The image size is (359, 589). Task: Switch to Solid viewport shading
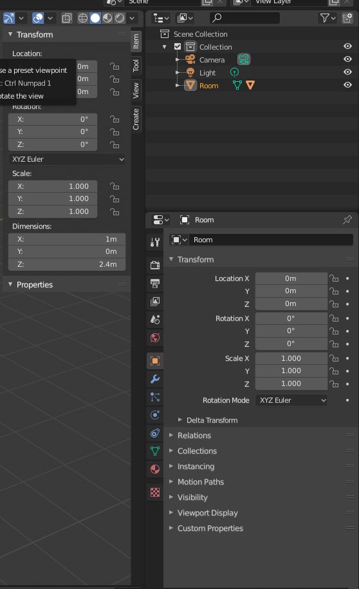(x=95, y=18)
